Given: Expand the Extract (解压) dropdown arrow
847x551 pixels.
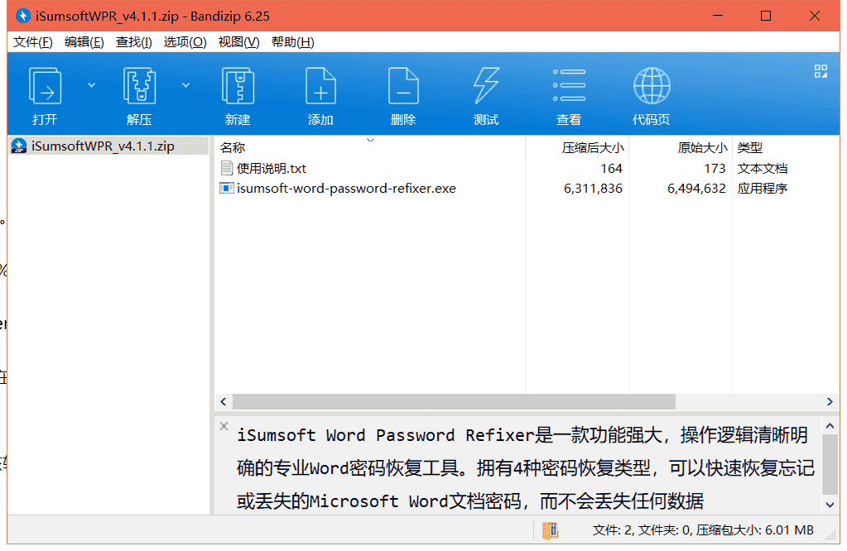Looking at the screenshot, I should click(185, 84).
